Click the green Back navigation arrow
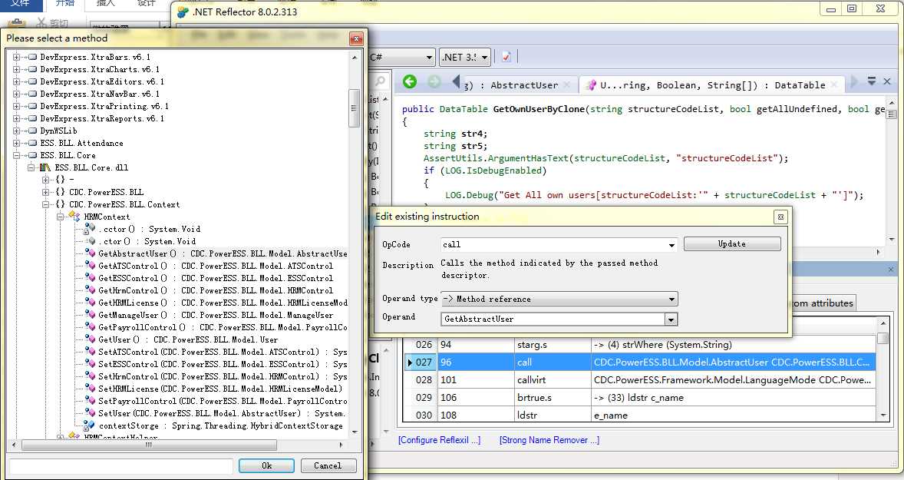904x480 pixels. 409,82
